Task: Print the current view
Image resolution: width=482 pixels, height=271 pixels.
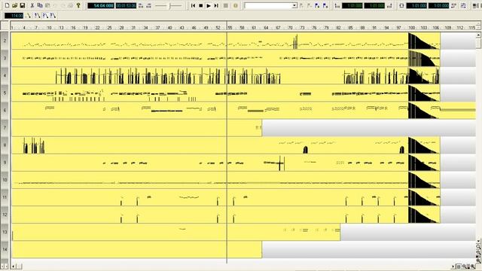Action: (71, 5)
